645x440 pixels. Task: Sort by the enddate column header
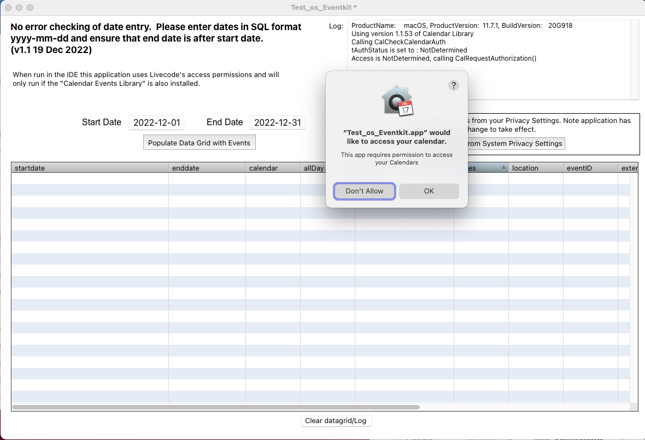click(x=207, y=168)
